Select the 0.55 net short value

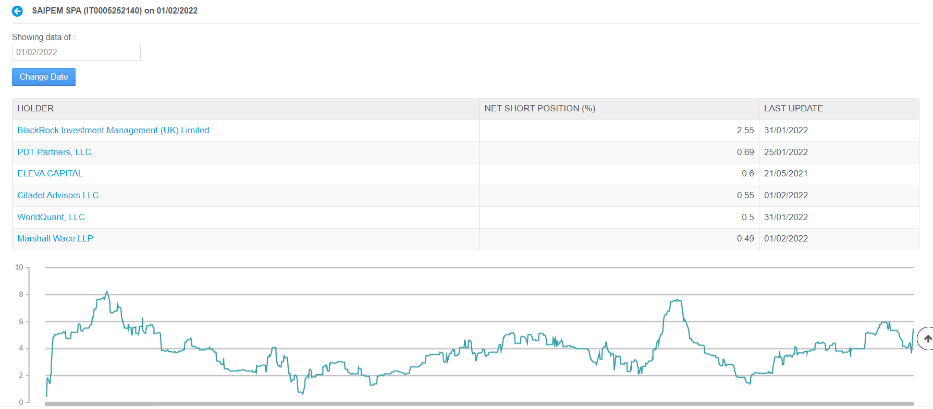click(745, 195)
